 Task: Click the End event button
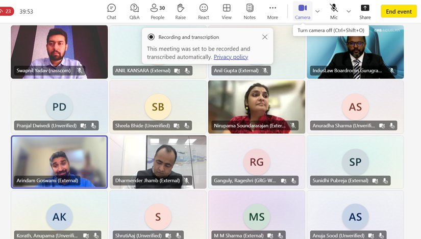coord(399,12)
